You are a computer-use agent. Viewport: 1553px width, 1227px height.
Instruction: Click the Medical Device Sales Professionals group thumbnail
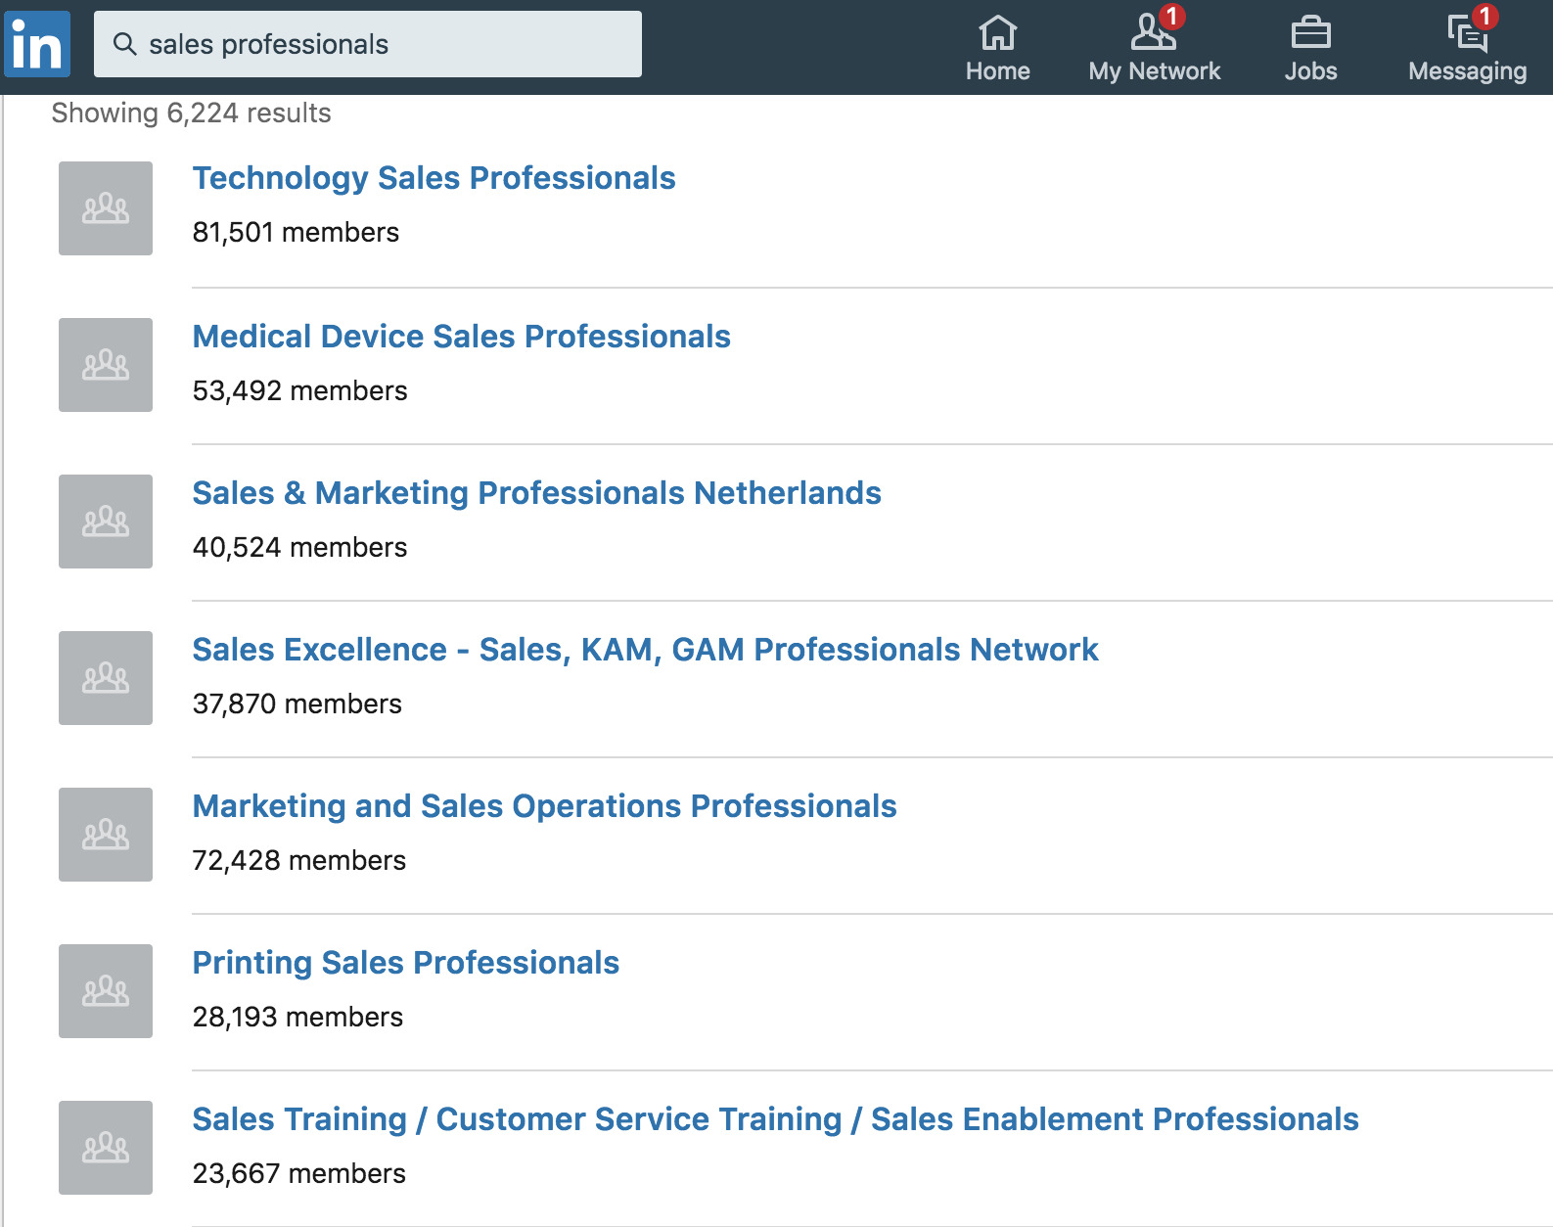(106, 365)
